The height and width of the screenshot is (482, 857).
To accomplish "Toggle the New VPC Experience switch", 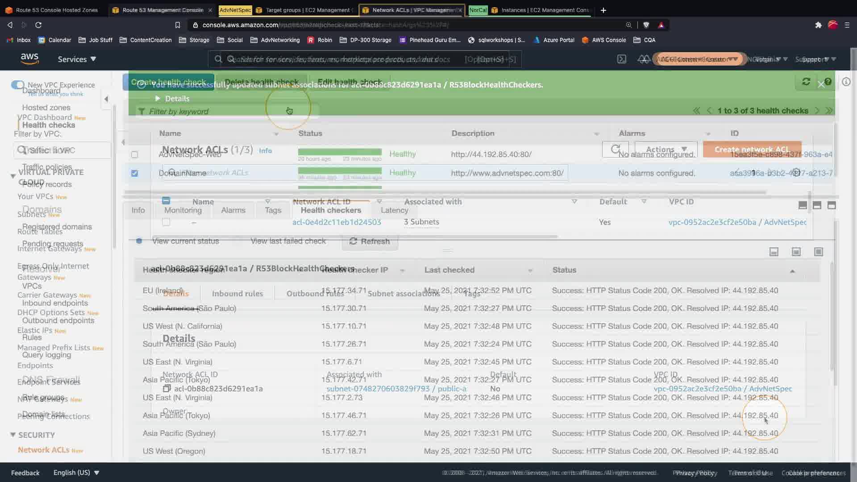I will [18, 85].
